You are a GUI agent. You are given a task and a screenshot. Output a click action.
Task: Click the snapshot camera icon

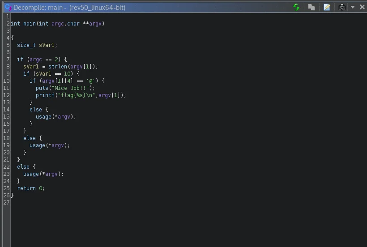point(342,7)
